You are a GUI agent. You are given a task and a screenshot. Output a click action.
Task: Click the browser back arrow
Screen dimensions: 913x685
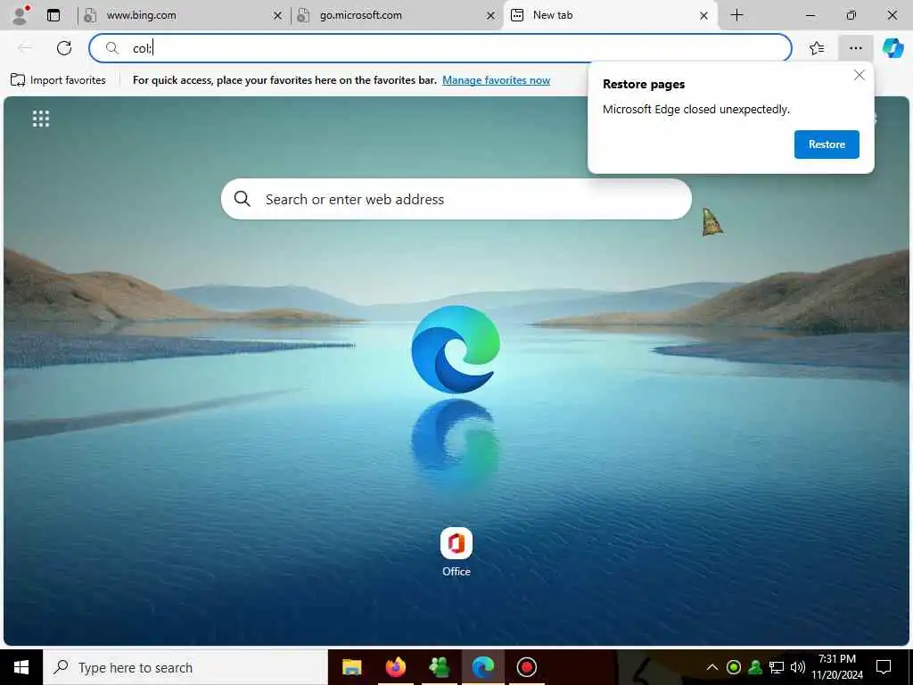[x=24, y=48]
